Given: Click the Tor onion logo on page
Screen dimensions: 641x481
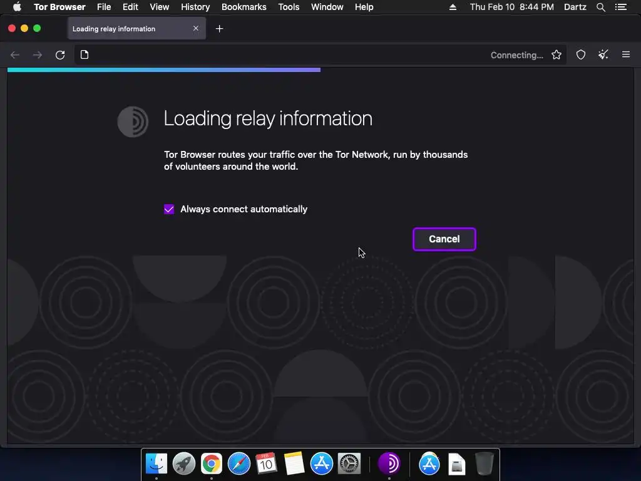Looking at the screenshot, I should (x=133, y=122).
